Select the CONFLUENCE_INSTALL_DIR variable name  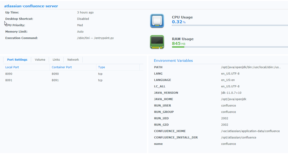point(176,138)
